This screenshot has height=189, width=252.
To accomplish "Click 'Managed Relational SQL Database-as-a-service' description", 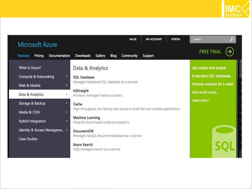I will coord(105,82).
